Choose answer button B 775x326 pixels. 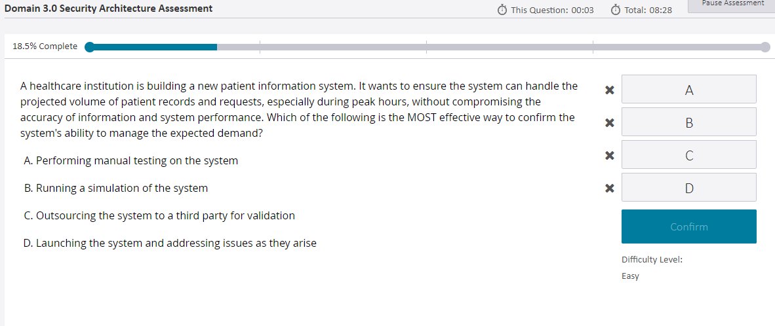688,122
